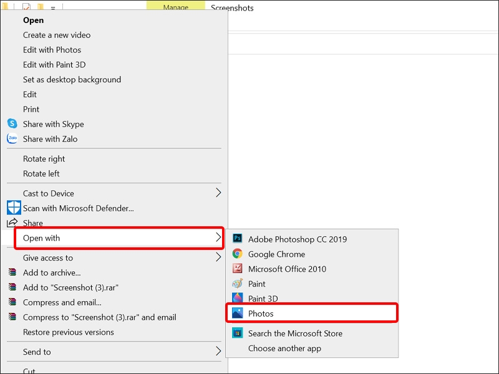
Task: Click the WinRAR icon beside Add to "Screenshot (3).rar"
Action: tap(12, 287)
